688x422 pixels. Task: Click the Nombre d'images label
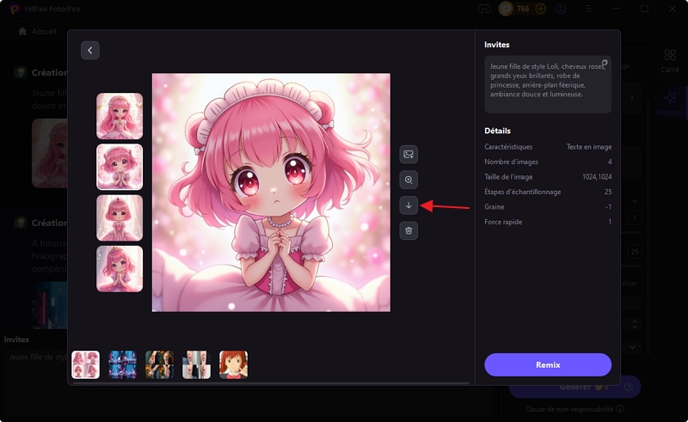pyautogui.click(x=511, y=162)
